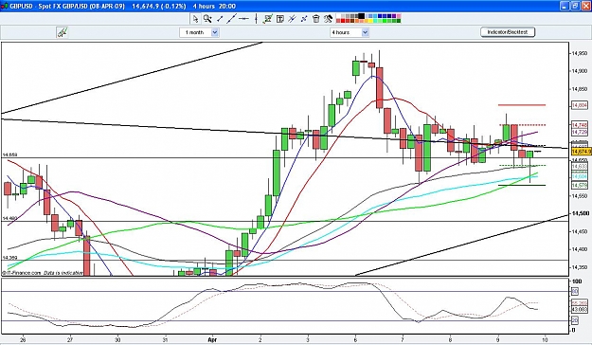Select the arrow cursor tool
The height and width of the screenshot is (345, 592).
tap(195, 19)
